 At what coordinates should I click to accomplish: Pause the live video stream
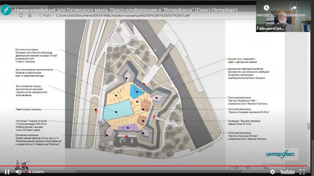7,172
